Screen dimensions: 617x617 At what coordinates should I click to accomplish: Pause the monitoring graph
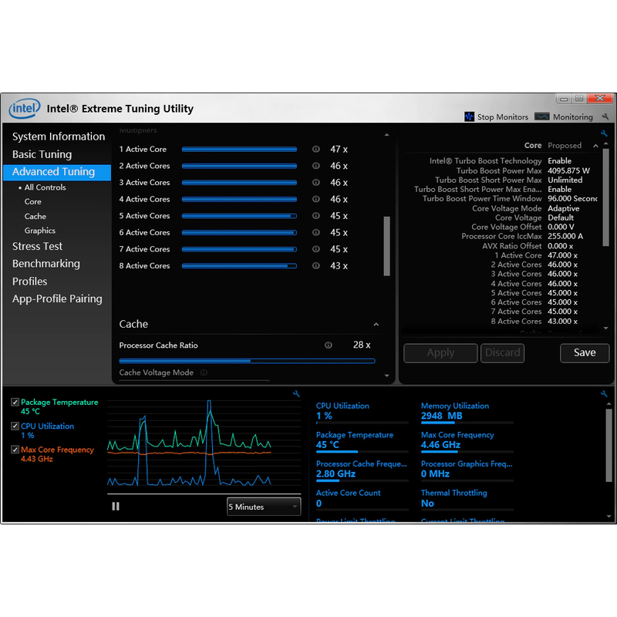point(116,507)
